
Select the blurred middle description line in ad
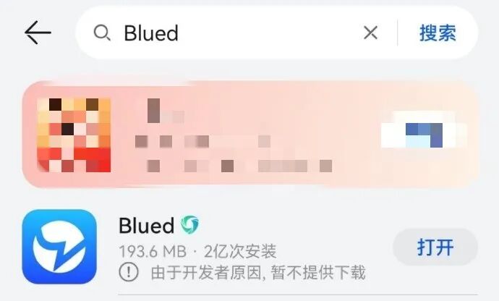(x=202, y=141)
